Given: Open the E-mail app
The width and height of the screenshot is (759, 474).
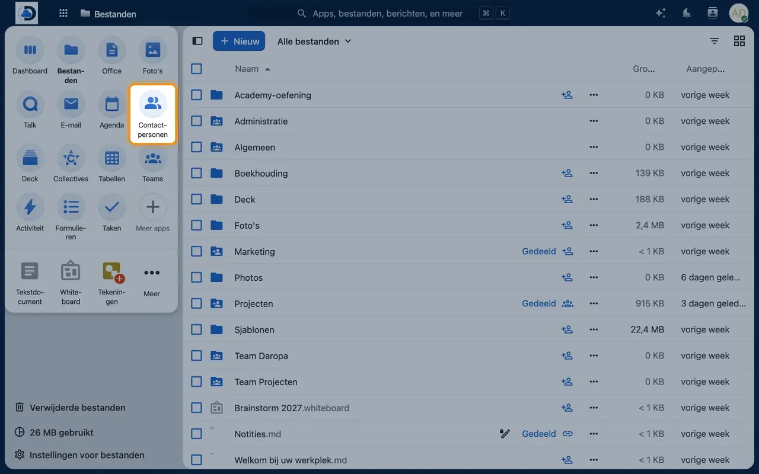Looking at the screenshot, I should 71,111.
